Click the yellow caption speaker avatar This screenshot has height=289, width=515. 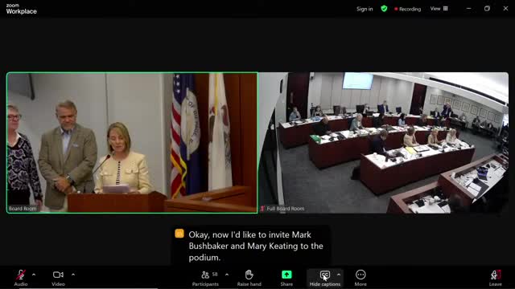179,234
